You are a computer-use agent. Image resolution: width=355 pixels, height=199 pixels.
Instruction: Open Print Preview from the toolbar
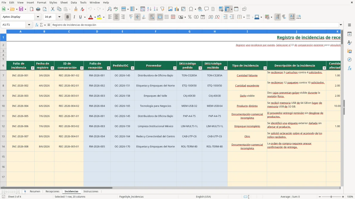[x=45, y=9]
